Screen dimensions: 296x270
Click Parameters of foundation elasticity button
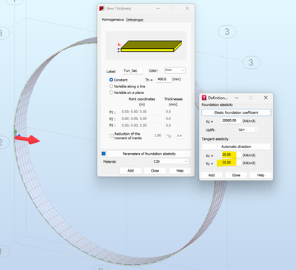pos(149,154)
